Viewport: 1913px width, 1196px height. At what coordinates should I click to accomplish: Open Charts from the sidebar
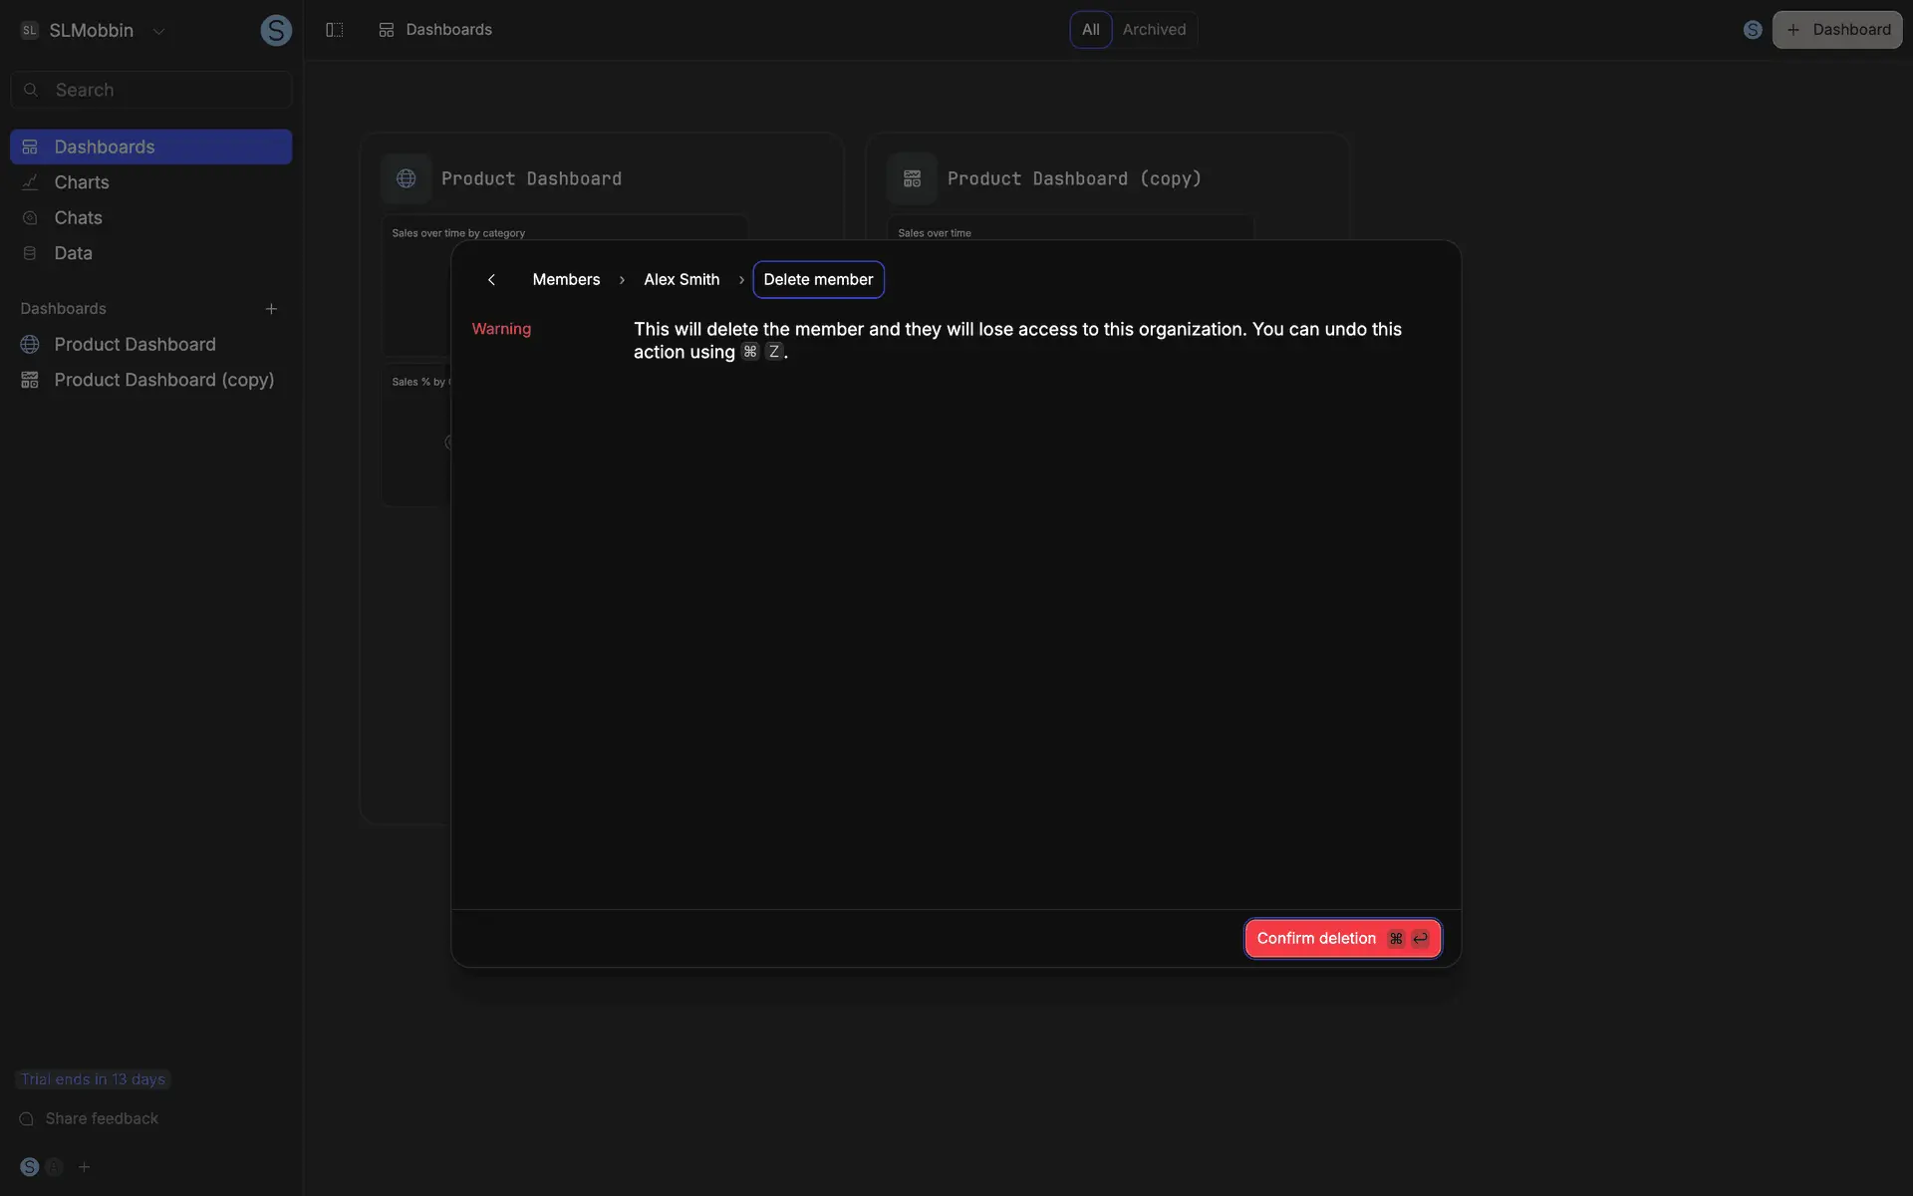(x=82, y=182)
